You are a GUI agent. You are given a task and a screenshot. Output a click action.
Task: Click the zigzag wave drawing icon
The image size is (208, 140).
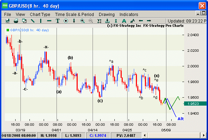[x=132, y=21]
